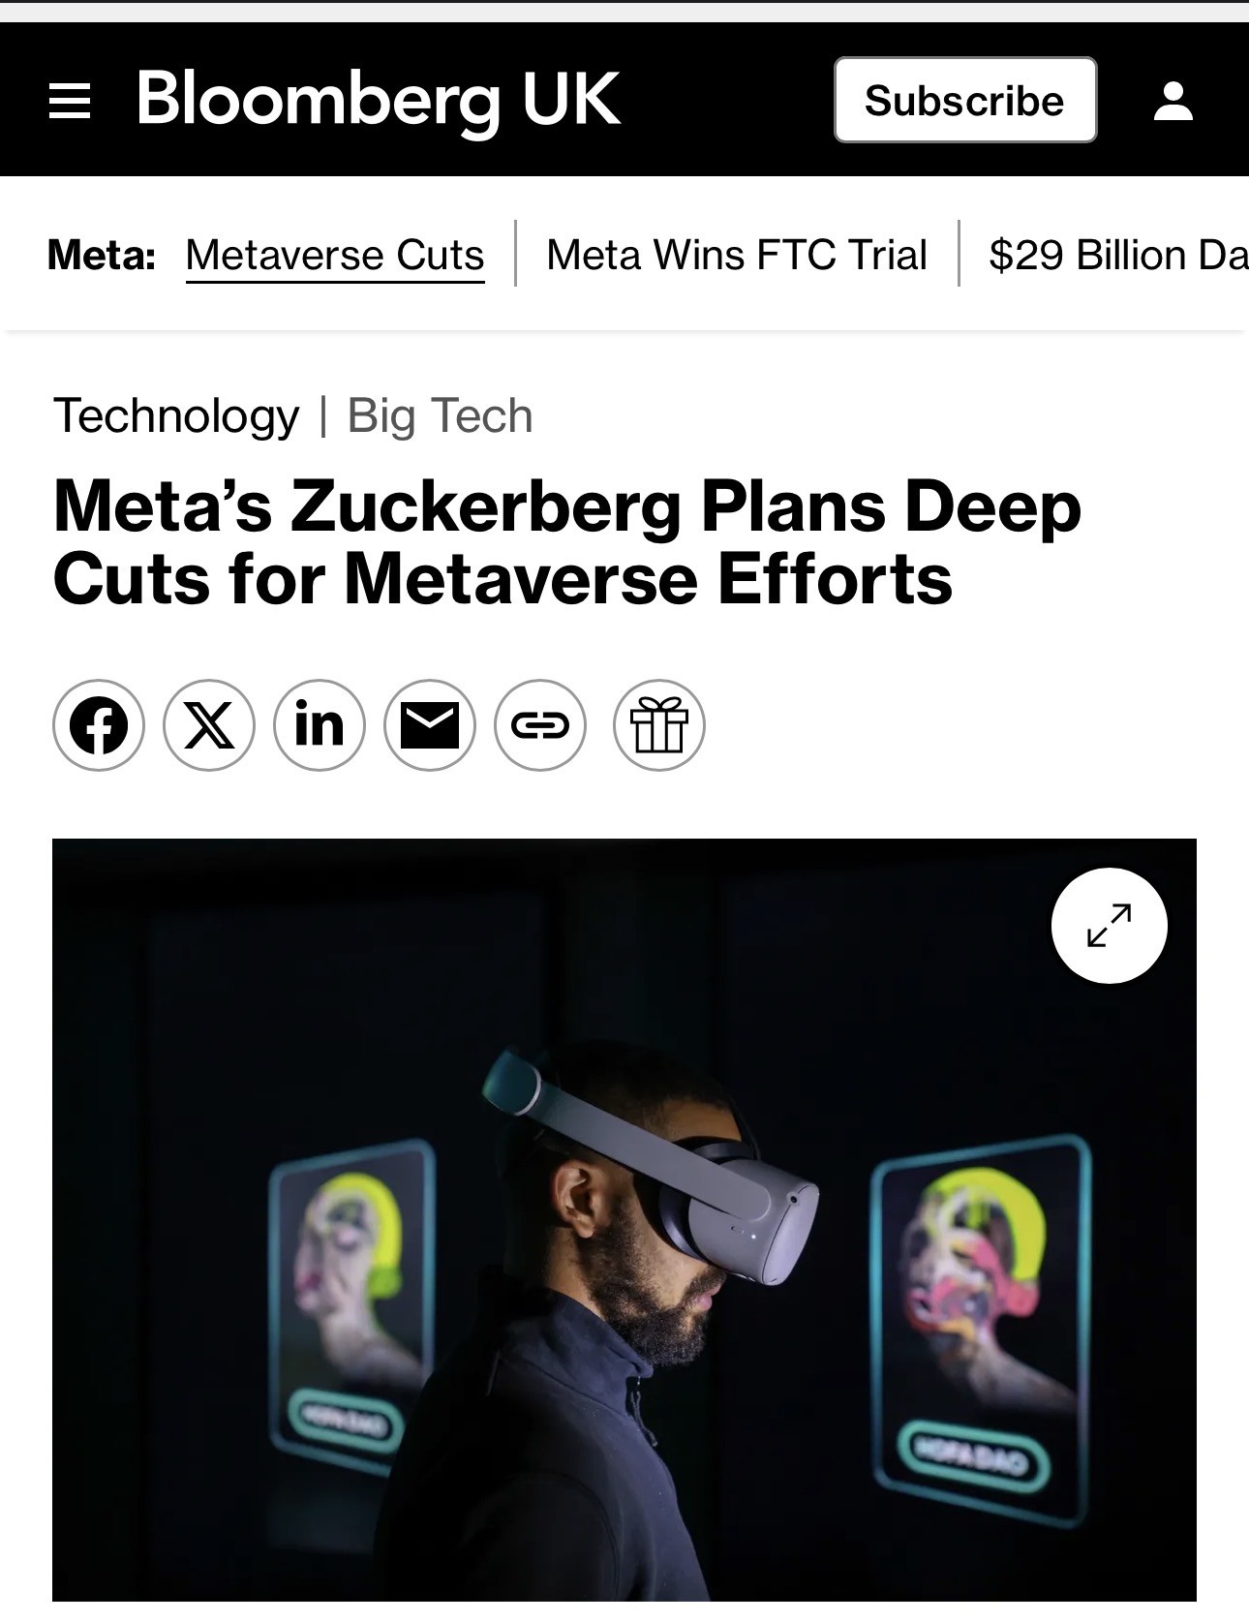Viewport: 1249px width, 1622px height.
Task: Open the Big Tech category link
Action: click(x=440, y=416)
